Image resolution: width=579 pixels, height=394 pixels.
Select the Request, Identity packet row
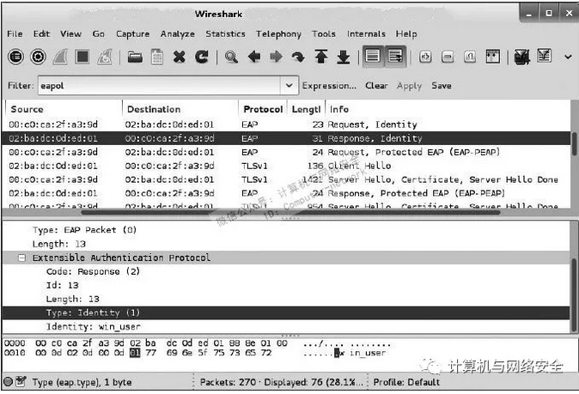(x=287, y=124)
